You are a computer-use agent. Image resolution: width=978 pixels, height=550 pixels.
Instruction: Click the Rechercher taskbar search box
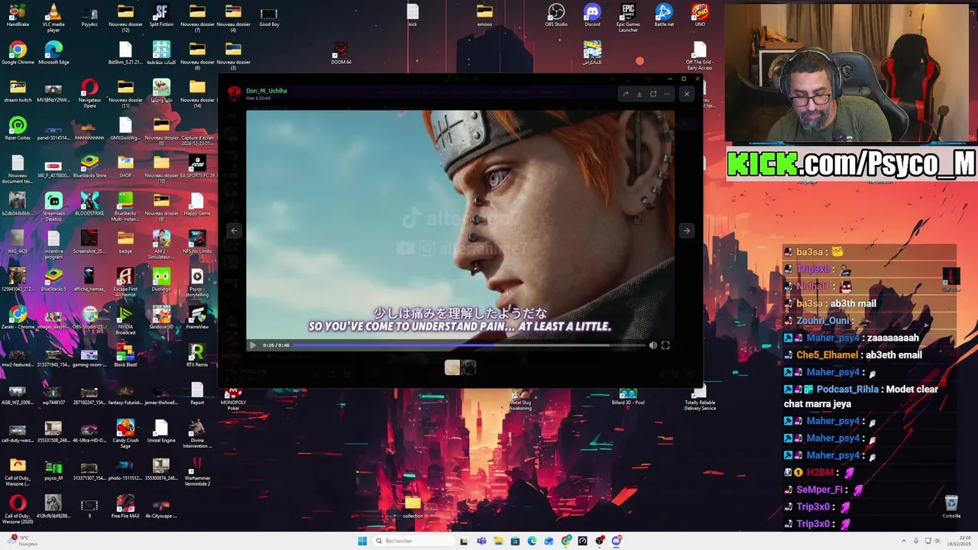pos(413,541)
